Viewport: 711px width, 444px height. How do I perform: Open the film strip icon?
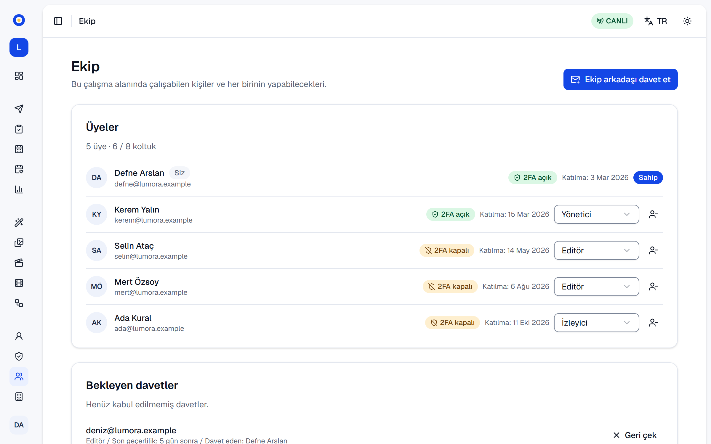click(19, 283)
